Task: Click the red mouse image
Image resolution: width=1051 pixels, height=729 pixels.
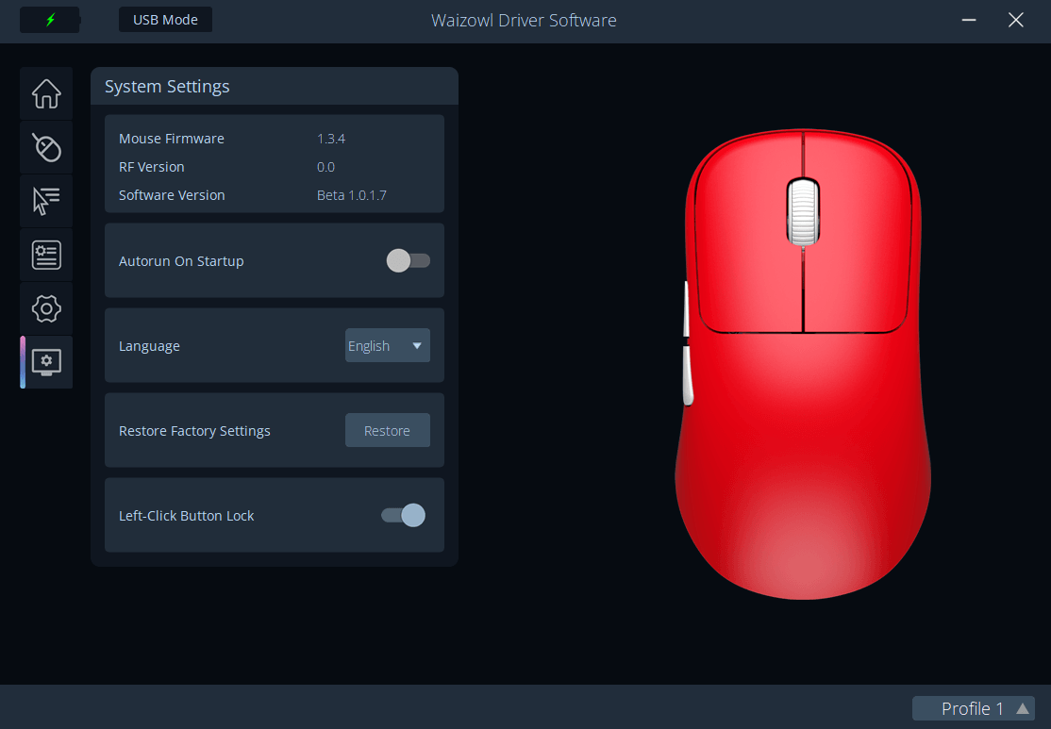Action: (x=803, y=364)
